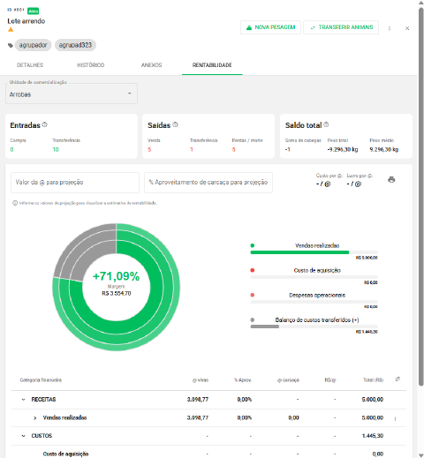Open the Anexos tab
This screenshot has height=458, width=424.
pyautogui.click(x=151, y=65)
